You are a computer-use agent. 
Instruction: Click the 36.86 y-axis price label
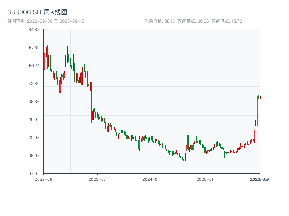point(34,101)
